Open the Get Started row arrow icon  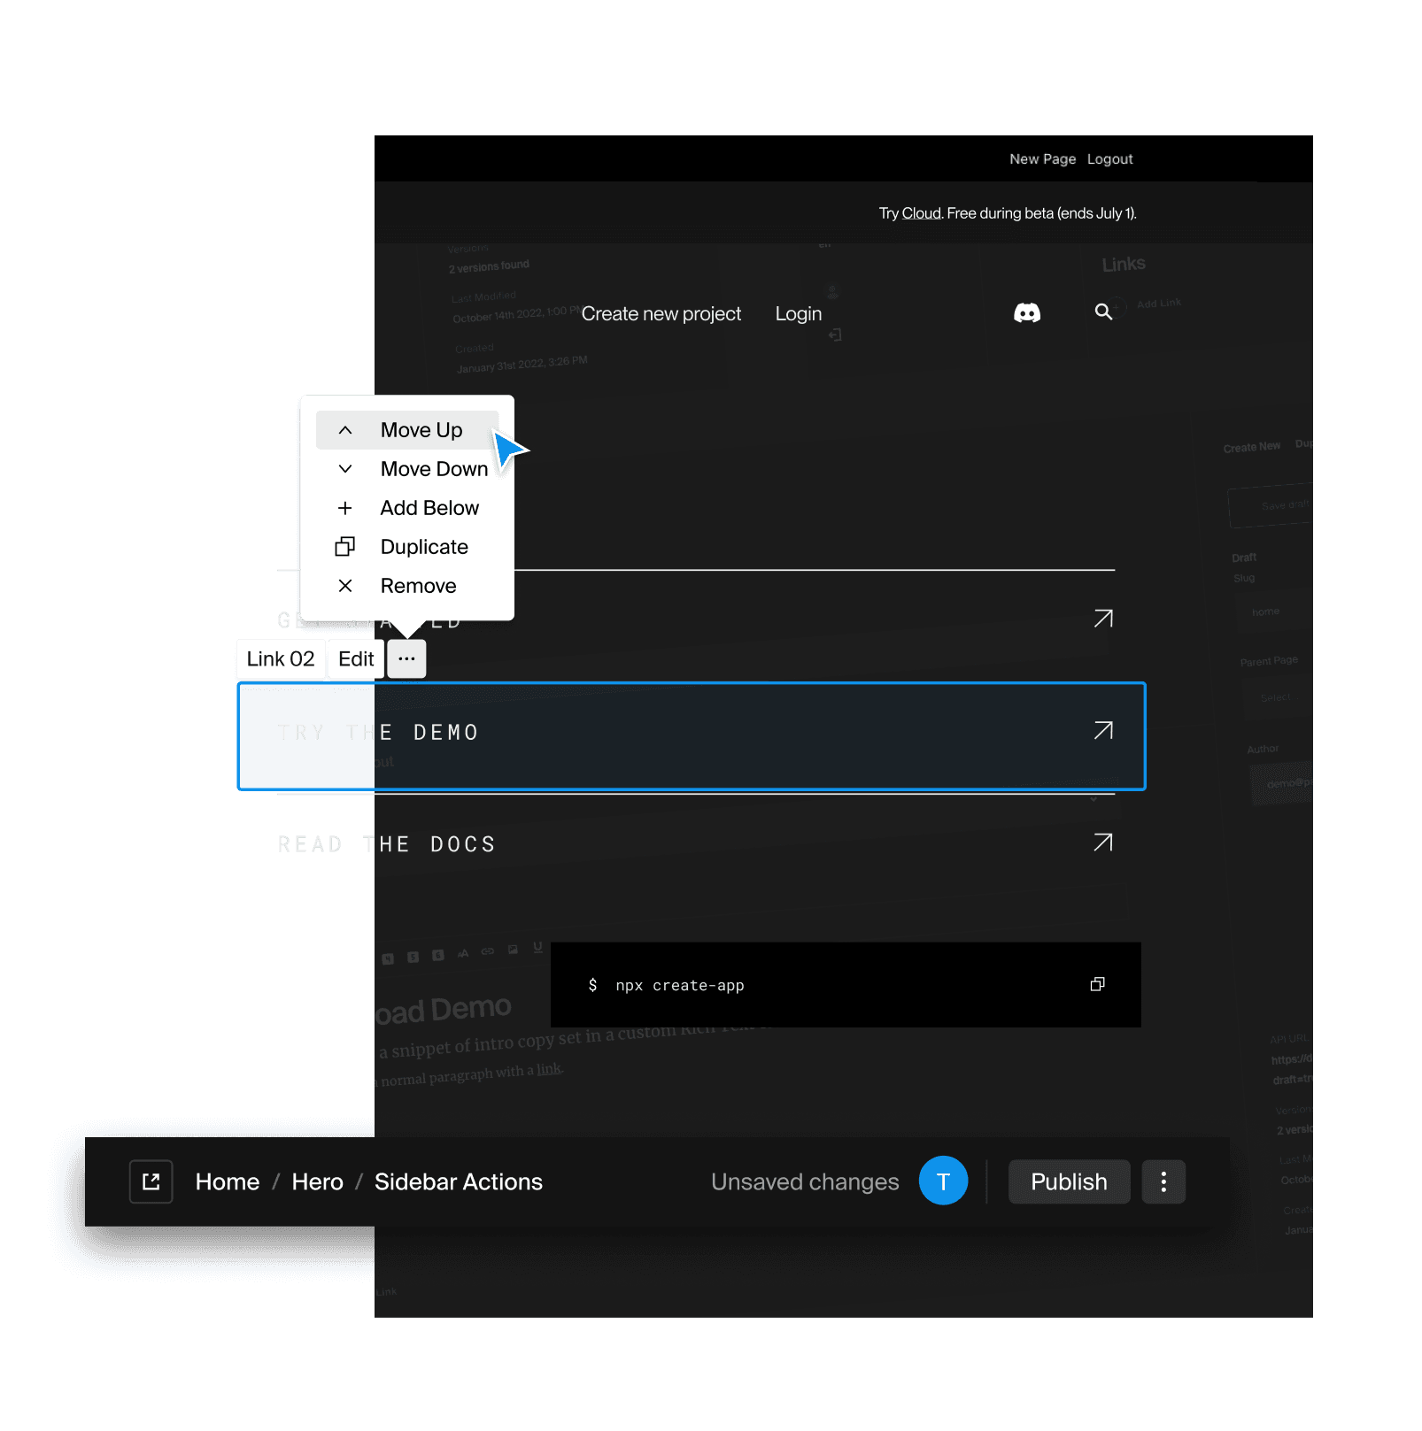click(1103, 619)
